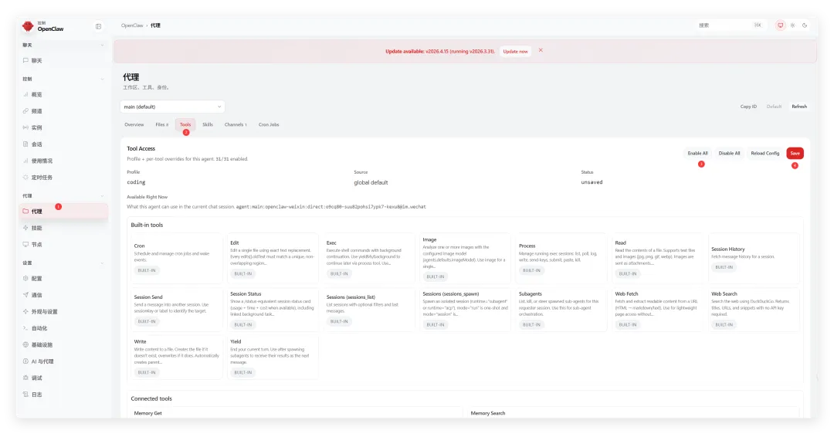Screen dimensions: 834x434
Task: Switch to the Cron Jobs tab
Action: pyautogui.click(x=269, y=124)
